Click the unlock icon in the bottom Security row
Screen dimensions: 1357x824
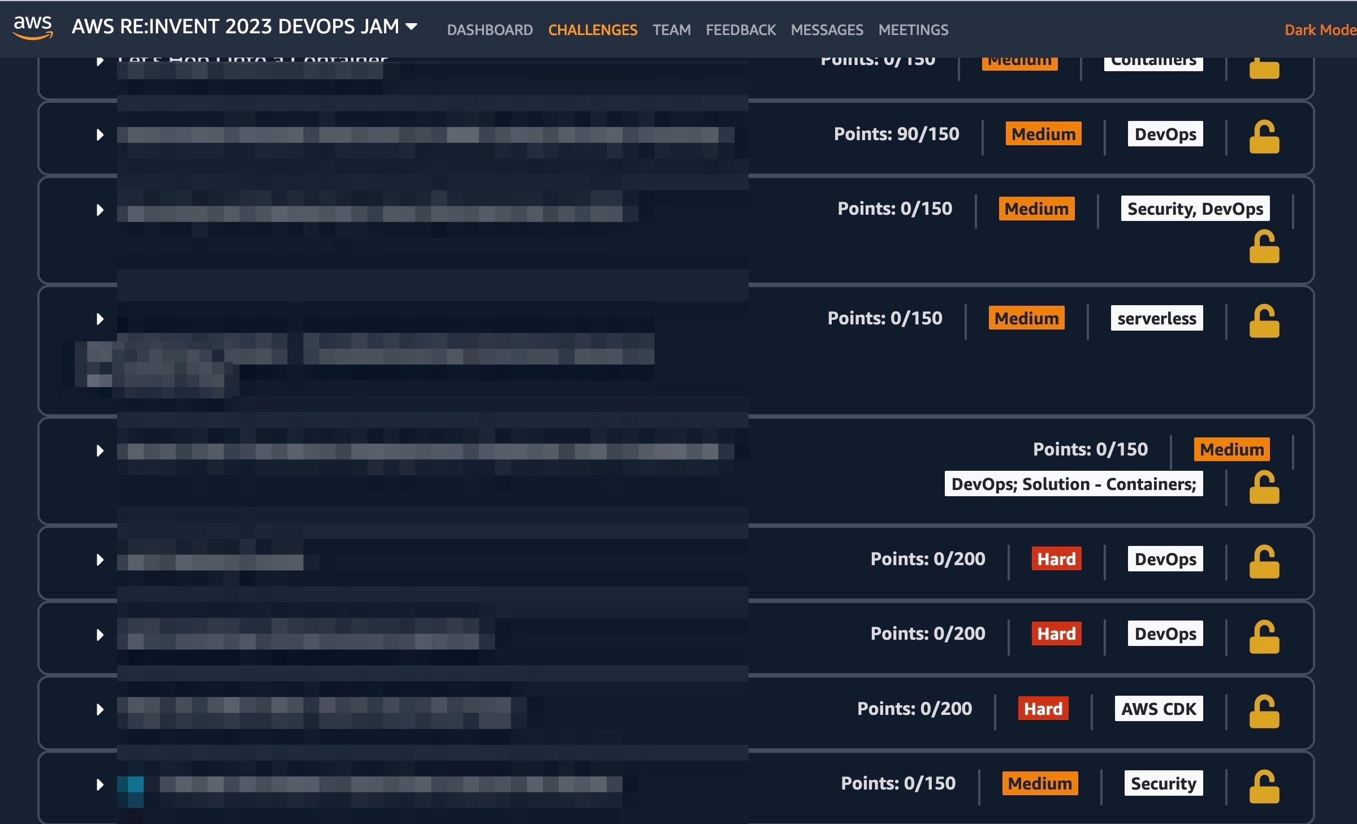(1264, 786)
